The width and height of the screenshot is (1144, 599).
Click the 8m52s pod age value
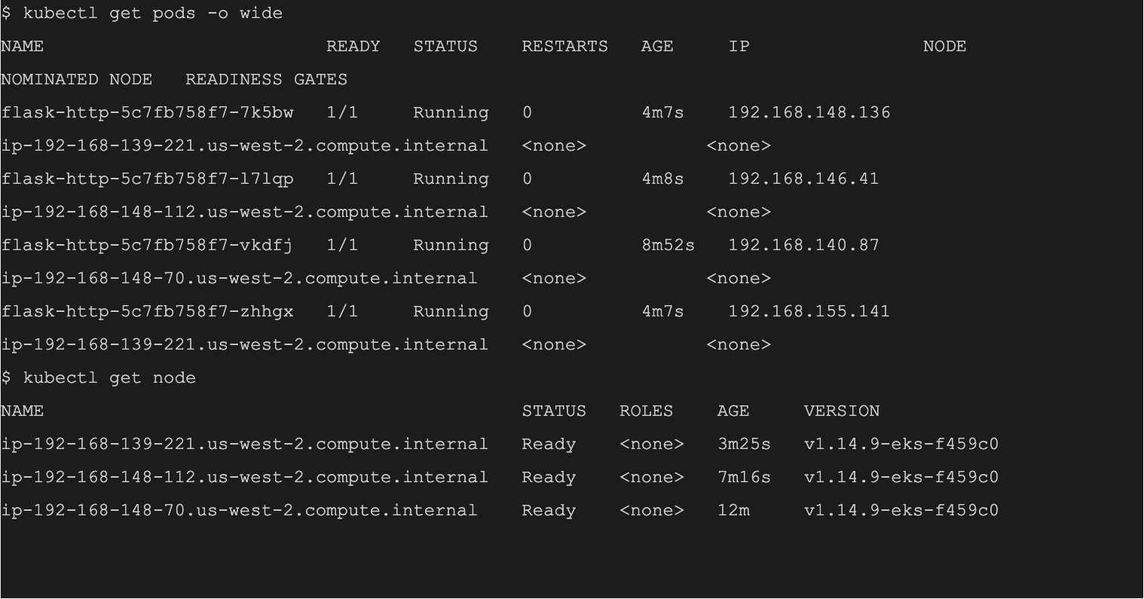[668, 246]
